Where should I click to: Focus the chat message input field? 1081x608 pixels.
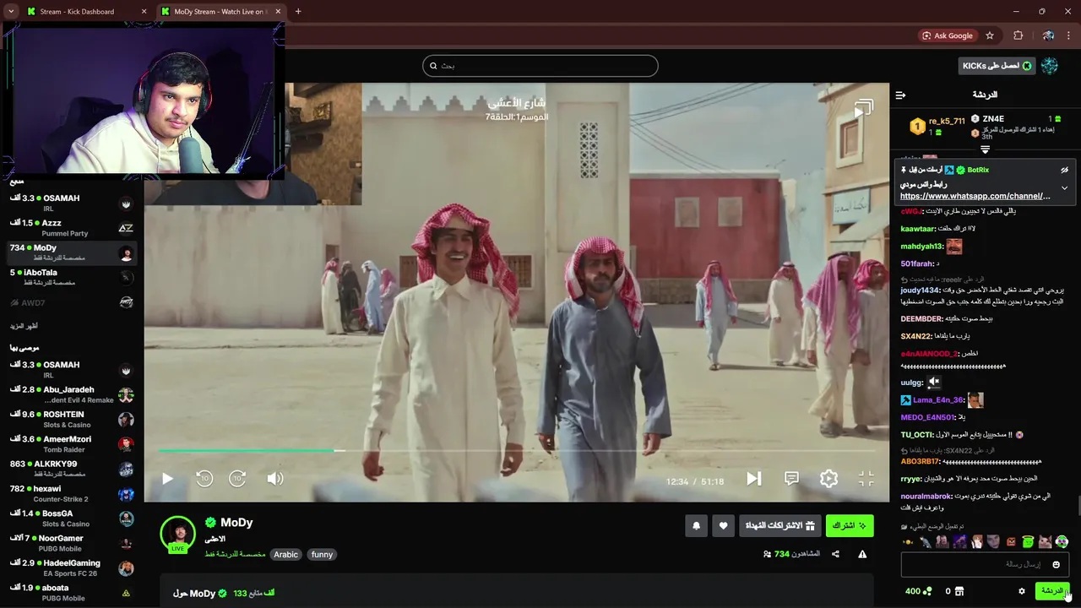pos(985,564)
